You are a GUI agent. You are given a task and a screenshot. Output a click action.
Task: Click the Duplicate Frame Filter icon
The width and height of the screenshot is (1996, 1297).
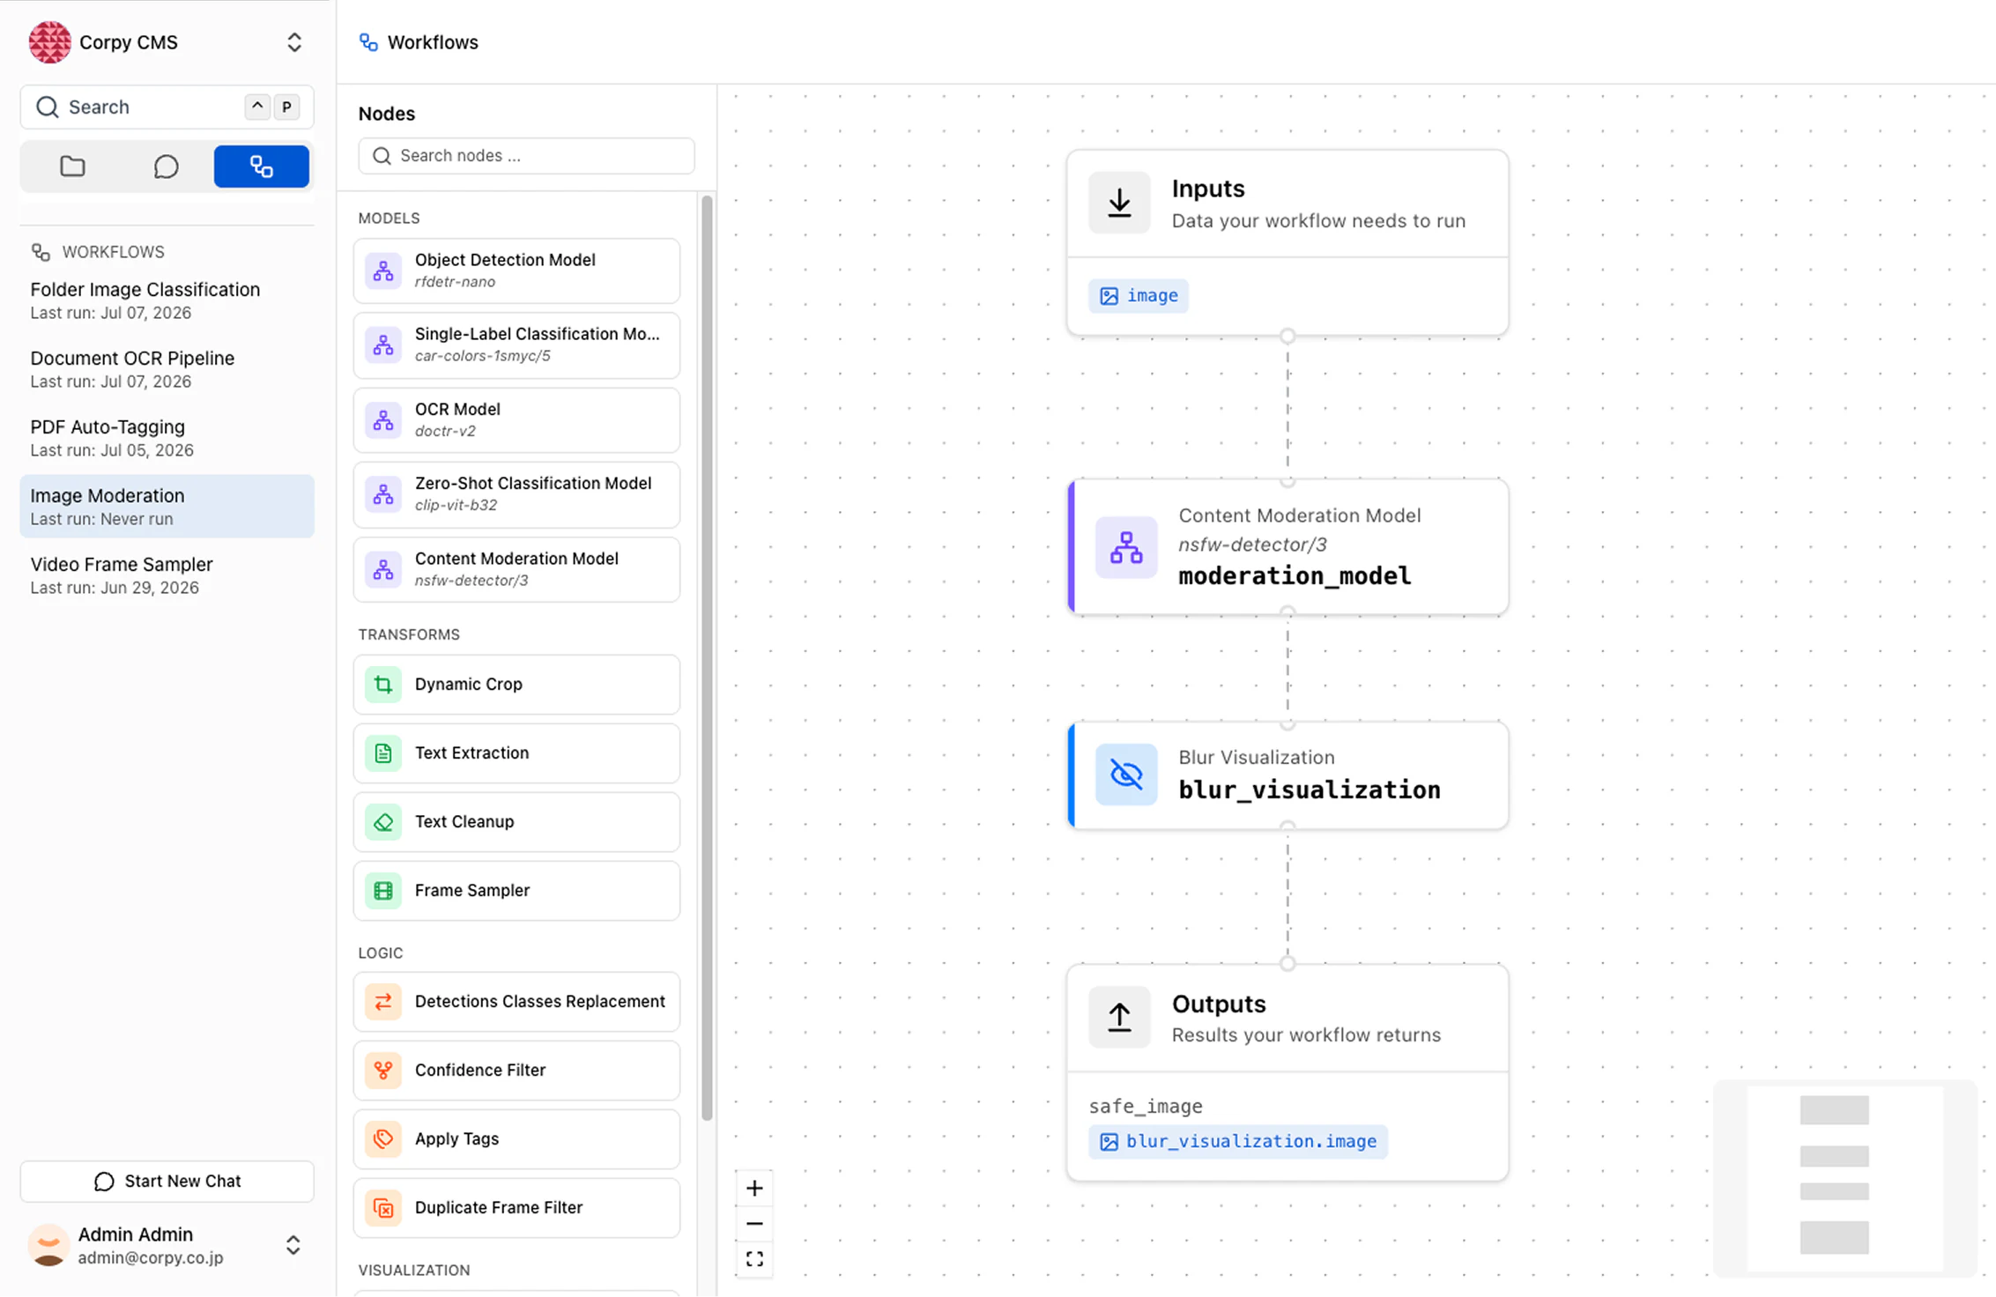(383, 1207)
